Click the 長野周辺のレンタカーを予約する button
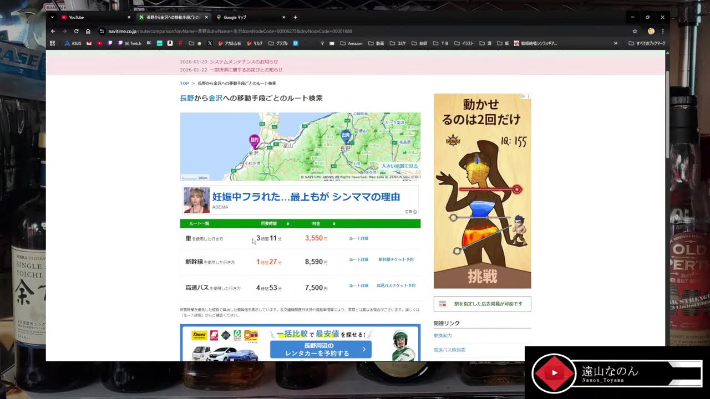Image resolution: width=710 pixels, height=399 pixels. click(x=321, y=349)
